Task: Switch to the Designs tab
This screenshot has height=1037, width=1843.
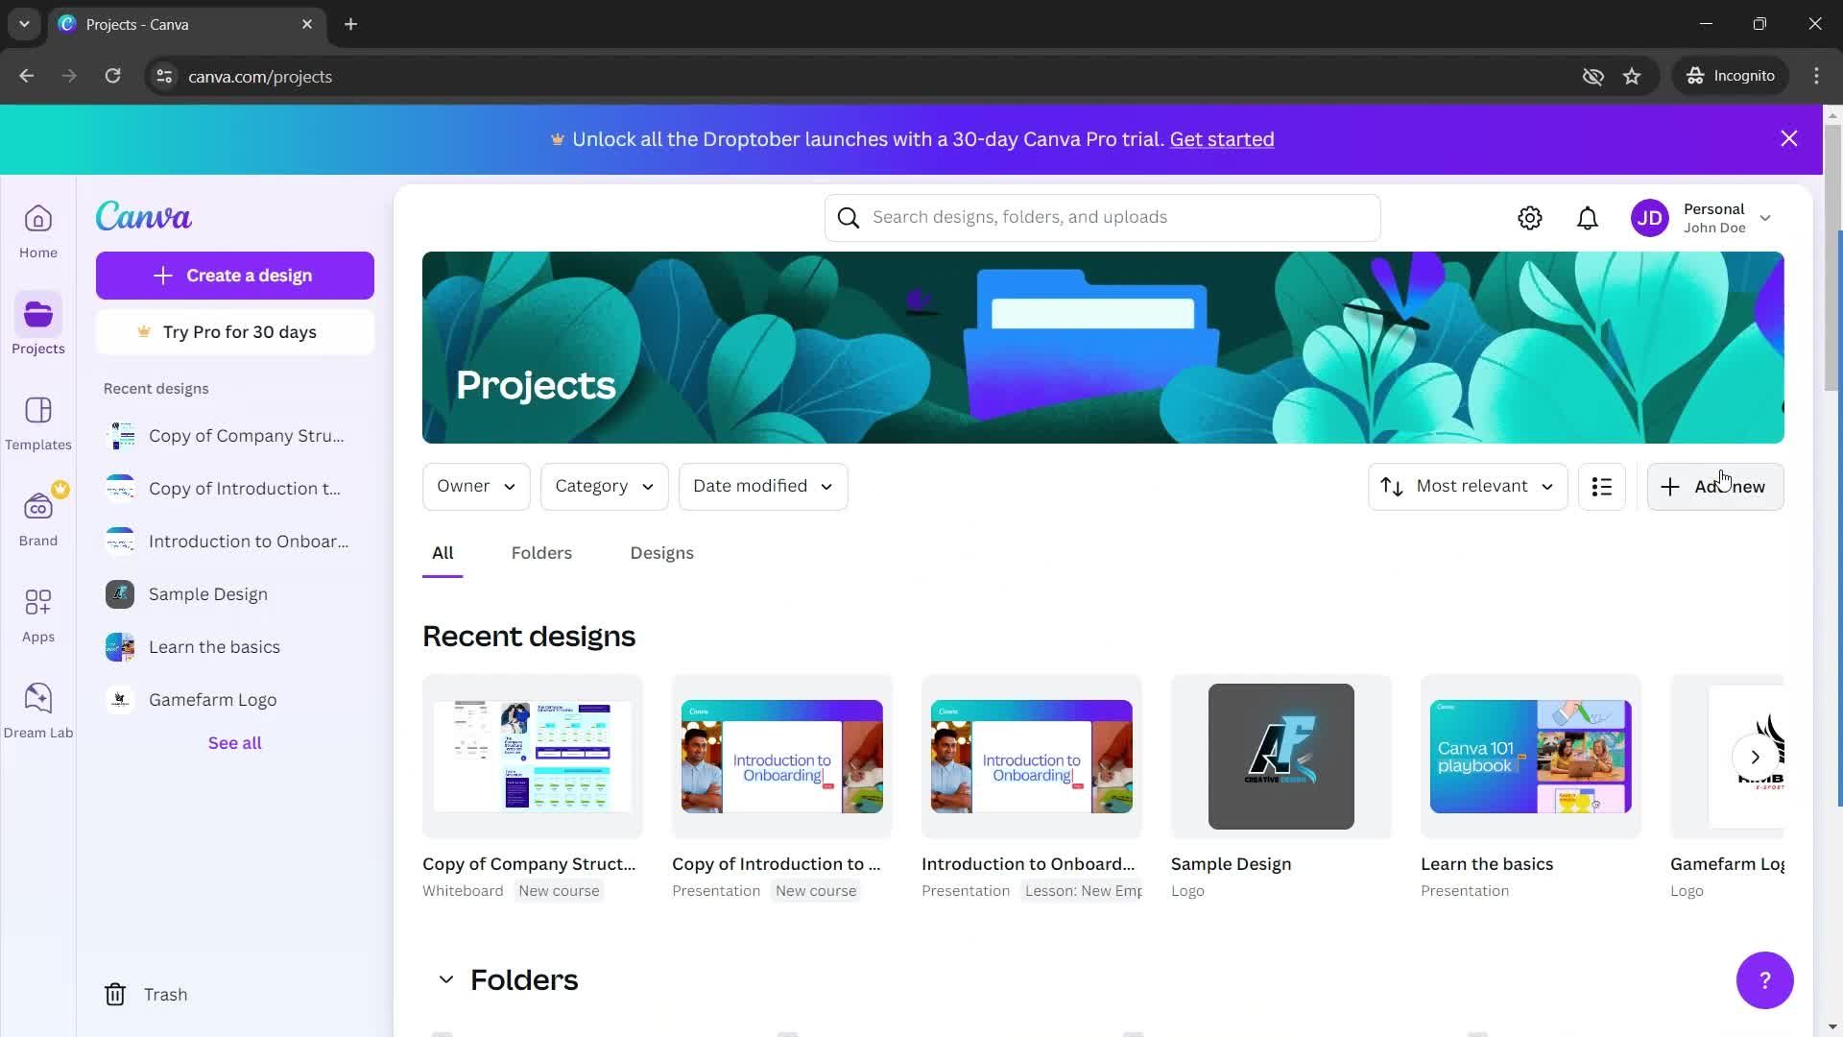Action: (662, 552)
